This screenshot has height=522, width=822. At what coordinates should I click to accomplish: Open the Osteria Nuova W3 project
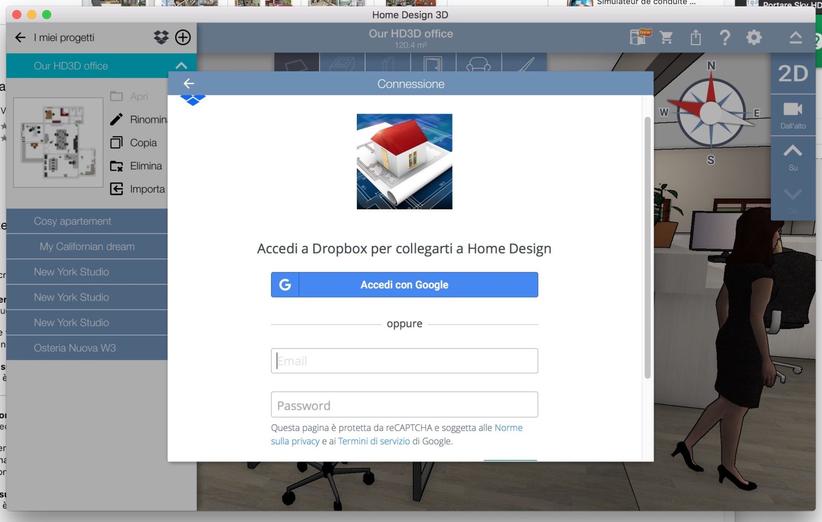pyautogui.click(x=87, y=348)
